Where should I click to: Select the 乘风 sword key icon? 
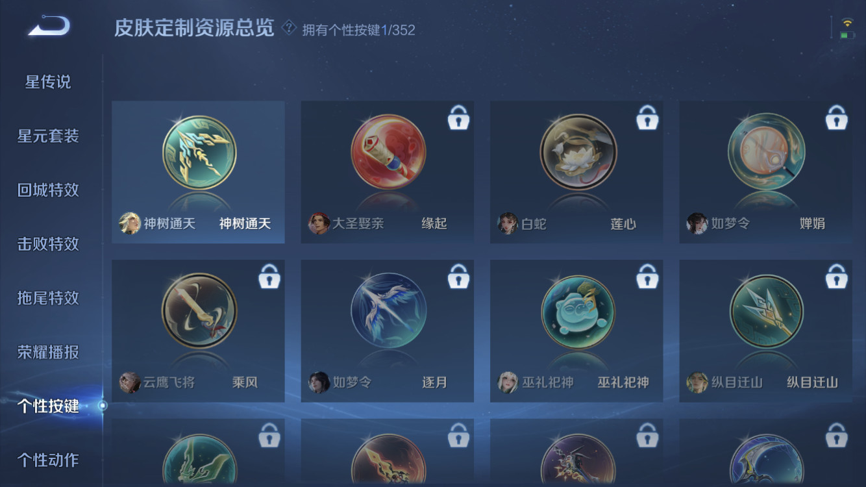[199, 311]
